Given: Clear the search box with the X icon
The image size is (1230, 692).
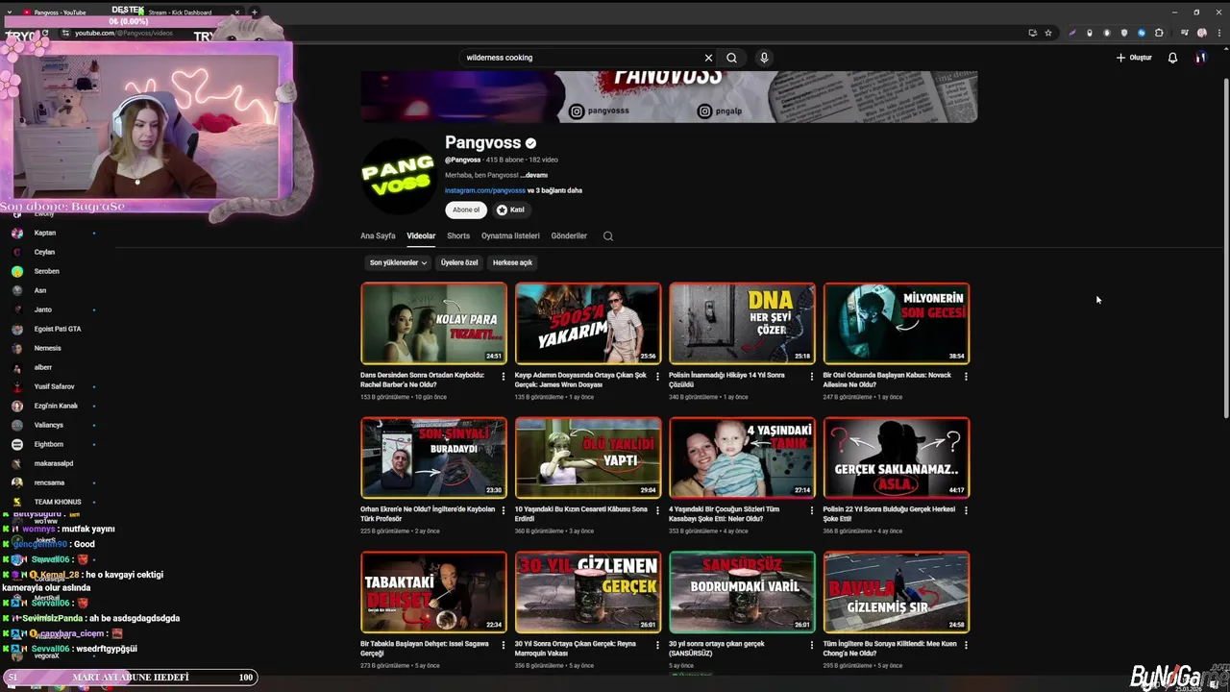Looking at the screenshot, I should [708, 58].
